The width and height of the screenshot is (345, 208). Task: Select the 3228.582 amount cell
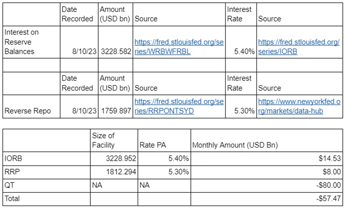[x=116, y=42]
